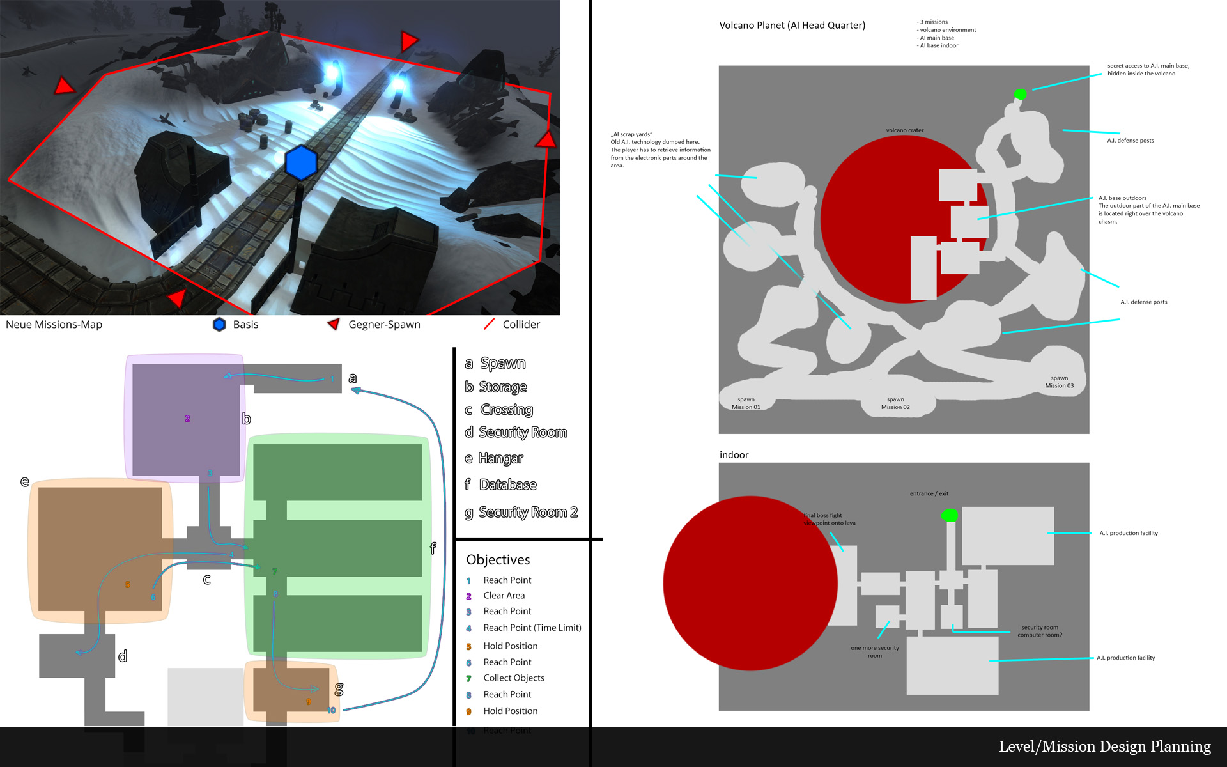The image size is (1227, 767).
Task: Click the red Collider line in legend
Action: coord(490,324)
